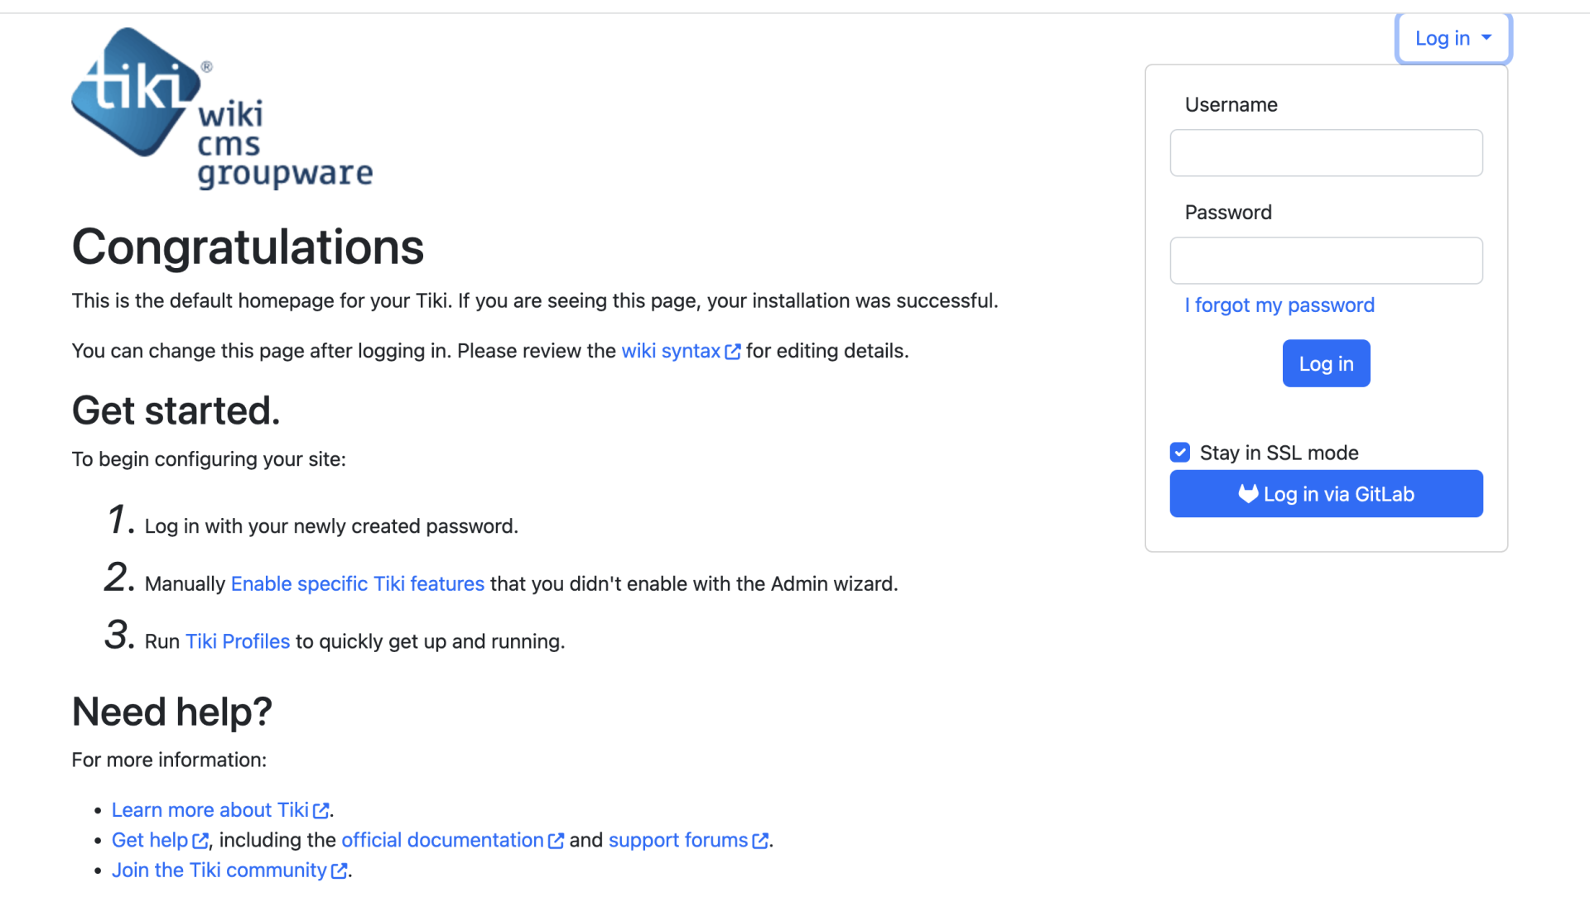Open Enable specific Tiki features link

pyautogui.click(x=357, y=584)
